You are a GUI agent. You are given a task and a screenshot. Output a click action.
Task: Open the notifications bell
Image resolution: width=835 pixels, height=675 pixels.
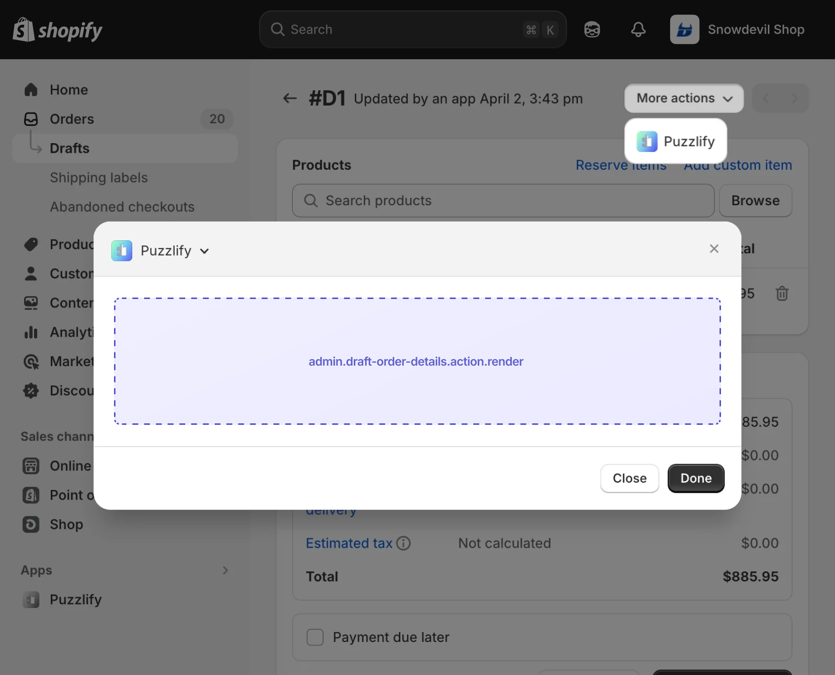point(638,30)
